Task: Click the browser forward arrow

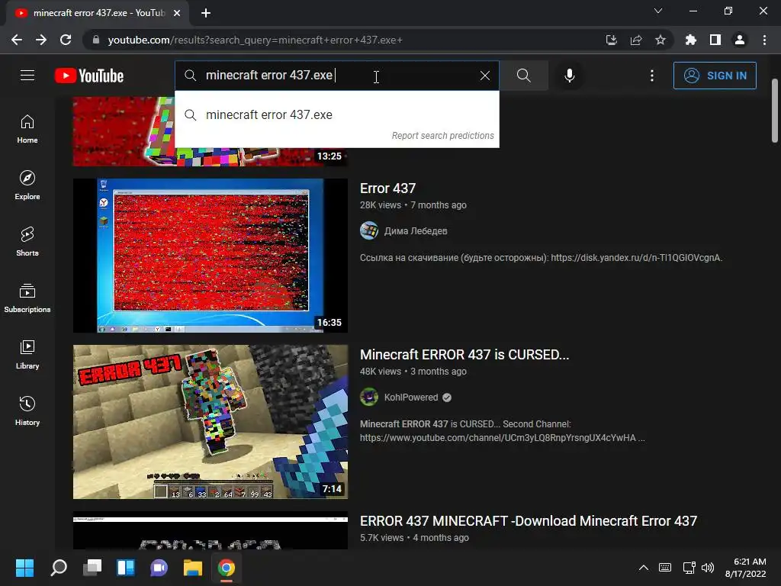Action: click(x=41, y=40)
